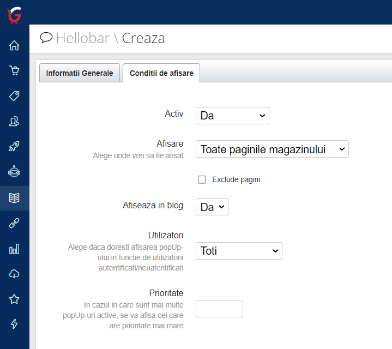Open the robot automation icon
Viewport: 392px width, 349px height.
pos(14,172)
